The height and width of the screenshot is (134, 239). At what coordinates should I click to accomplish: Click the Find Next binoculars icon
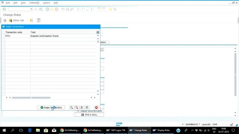click(72, 9)
